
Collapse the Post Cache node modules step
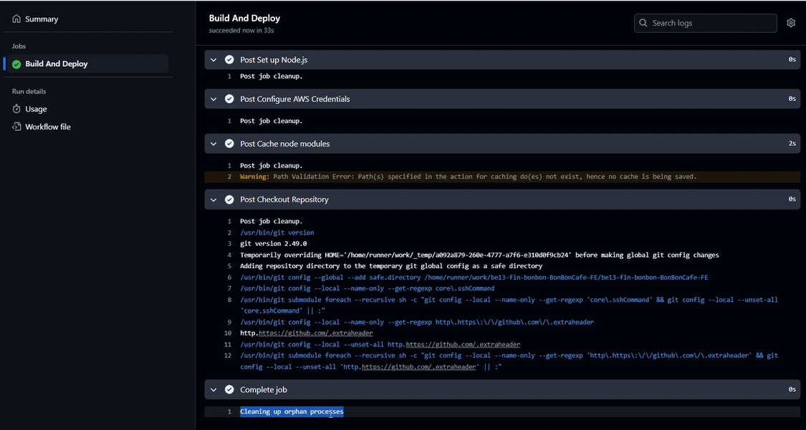point(214,144)
